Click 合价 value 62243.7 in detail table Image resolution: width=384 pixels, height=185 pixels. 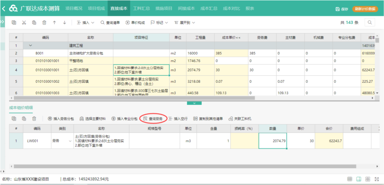[x=329, y=141]
